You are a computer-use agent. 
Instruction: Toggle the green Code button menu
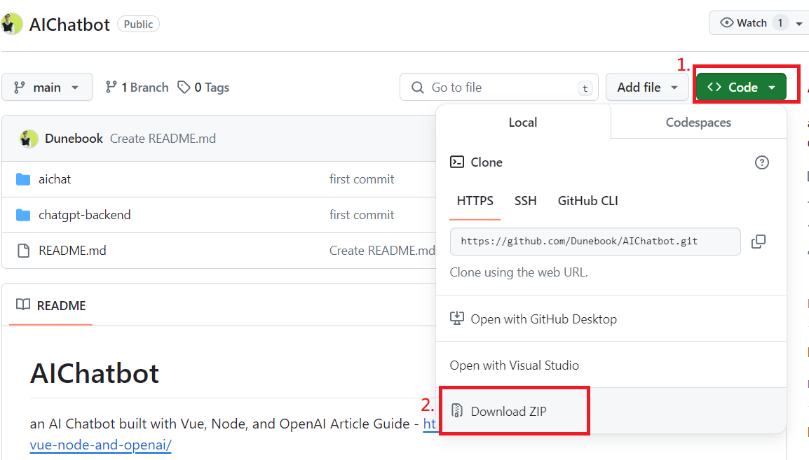pyautogui.click(x=741, y=88)
